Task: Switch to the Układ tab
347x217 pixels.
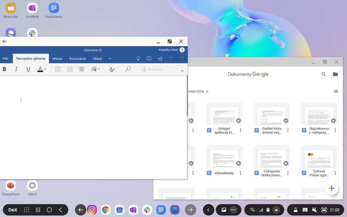Action: click(97, 58)
